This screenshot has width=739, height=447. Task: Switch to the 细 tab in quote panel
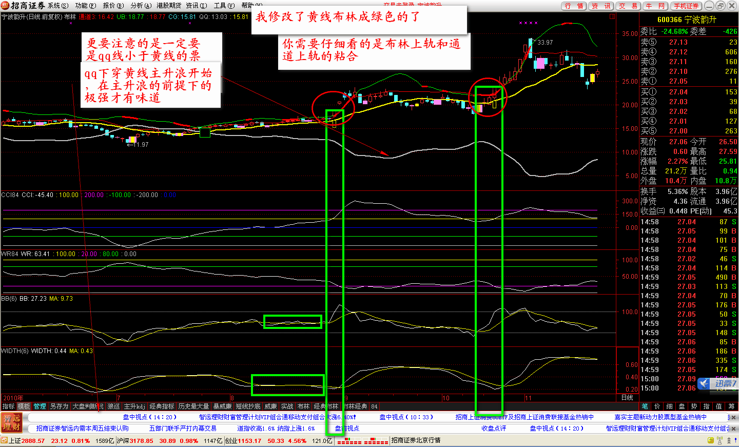[670, 406]
